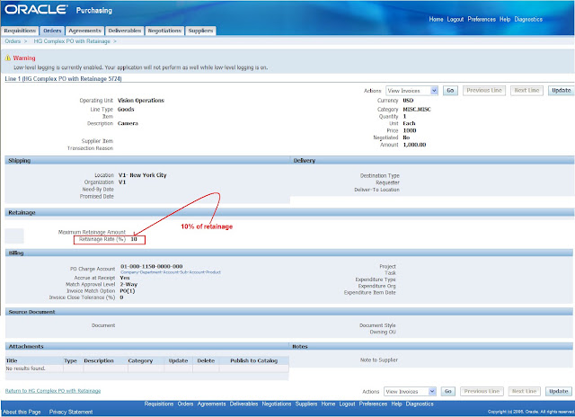Viewport: 575px width, 417px height.
Task: Click the bottom Go button
Action: [x=448, y=391]
